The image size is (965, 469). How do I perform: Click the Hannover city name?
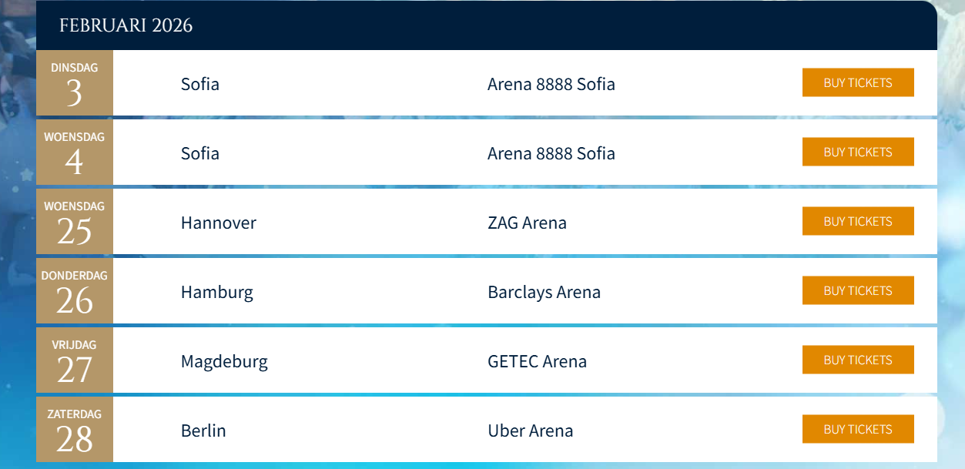[x=219, y=223]
